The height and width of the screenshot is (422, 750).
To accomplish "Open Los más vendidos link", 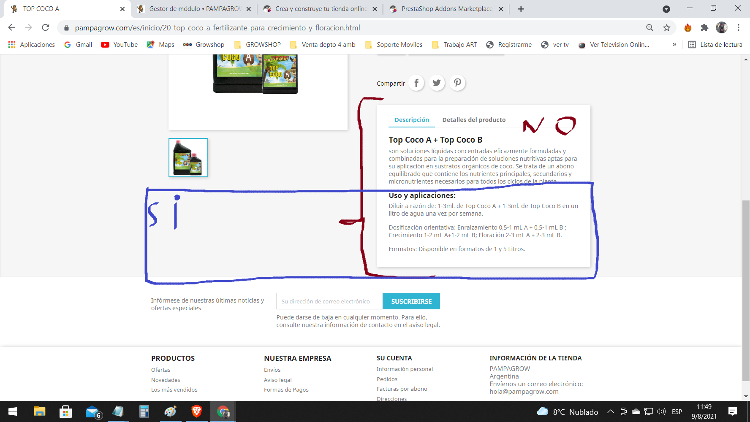I will (174, 390).
